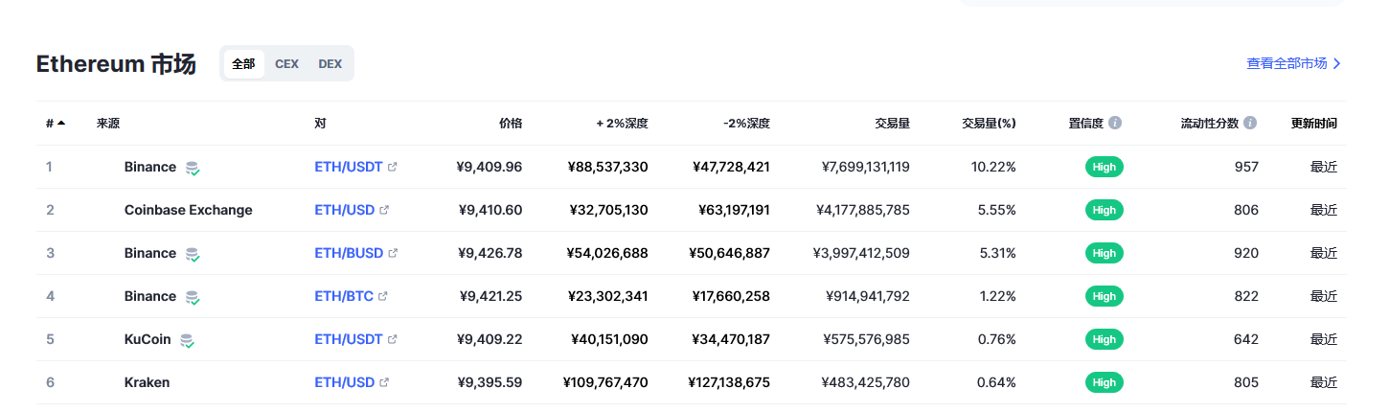The height and width of the screenshot is (412, 1389).
Task: Select the 全部 filter tab
Action: coord(243,64)
